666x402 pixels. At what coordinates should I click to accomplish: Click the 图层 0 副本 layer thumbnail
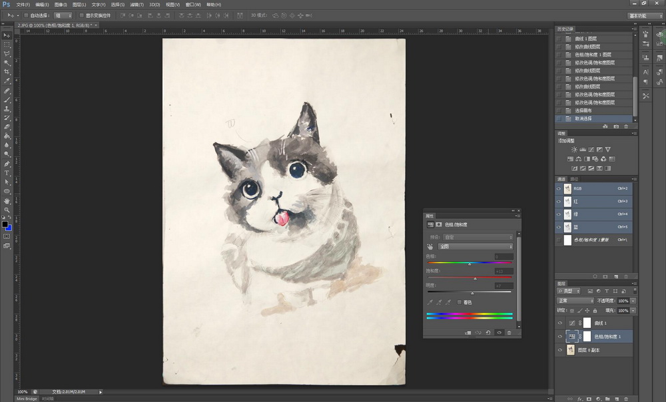pyautogui.click(x=571, y=350)
